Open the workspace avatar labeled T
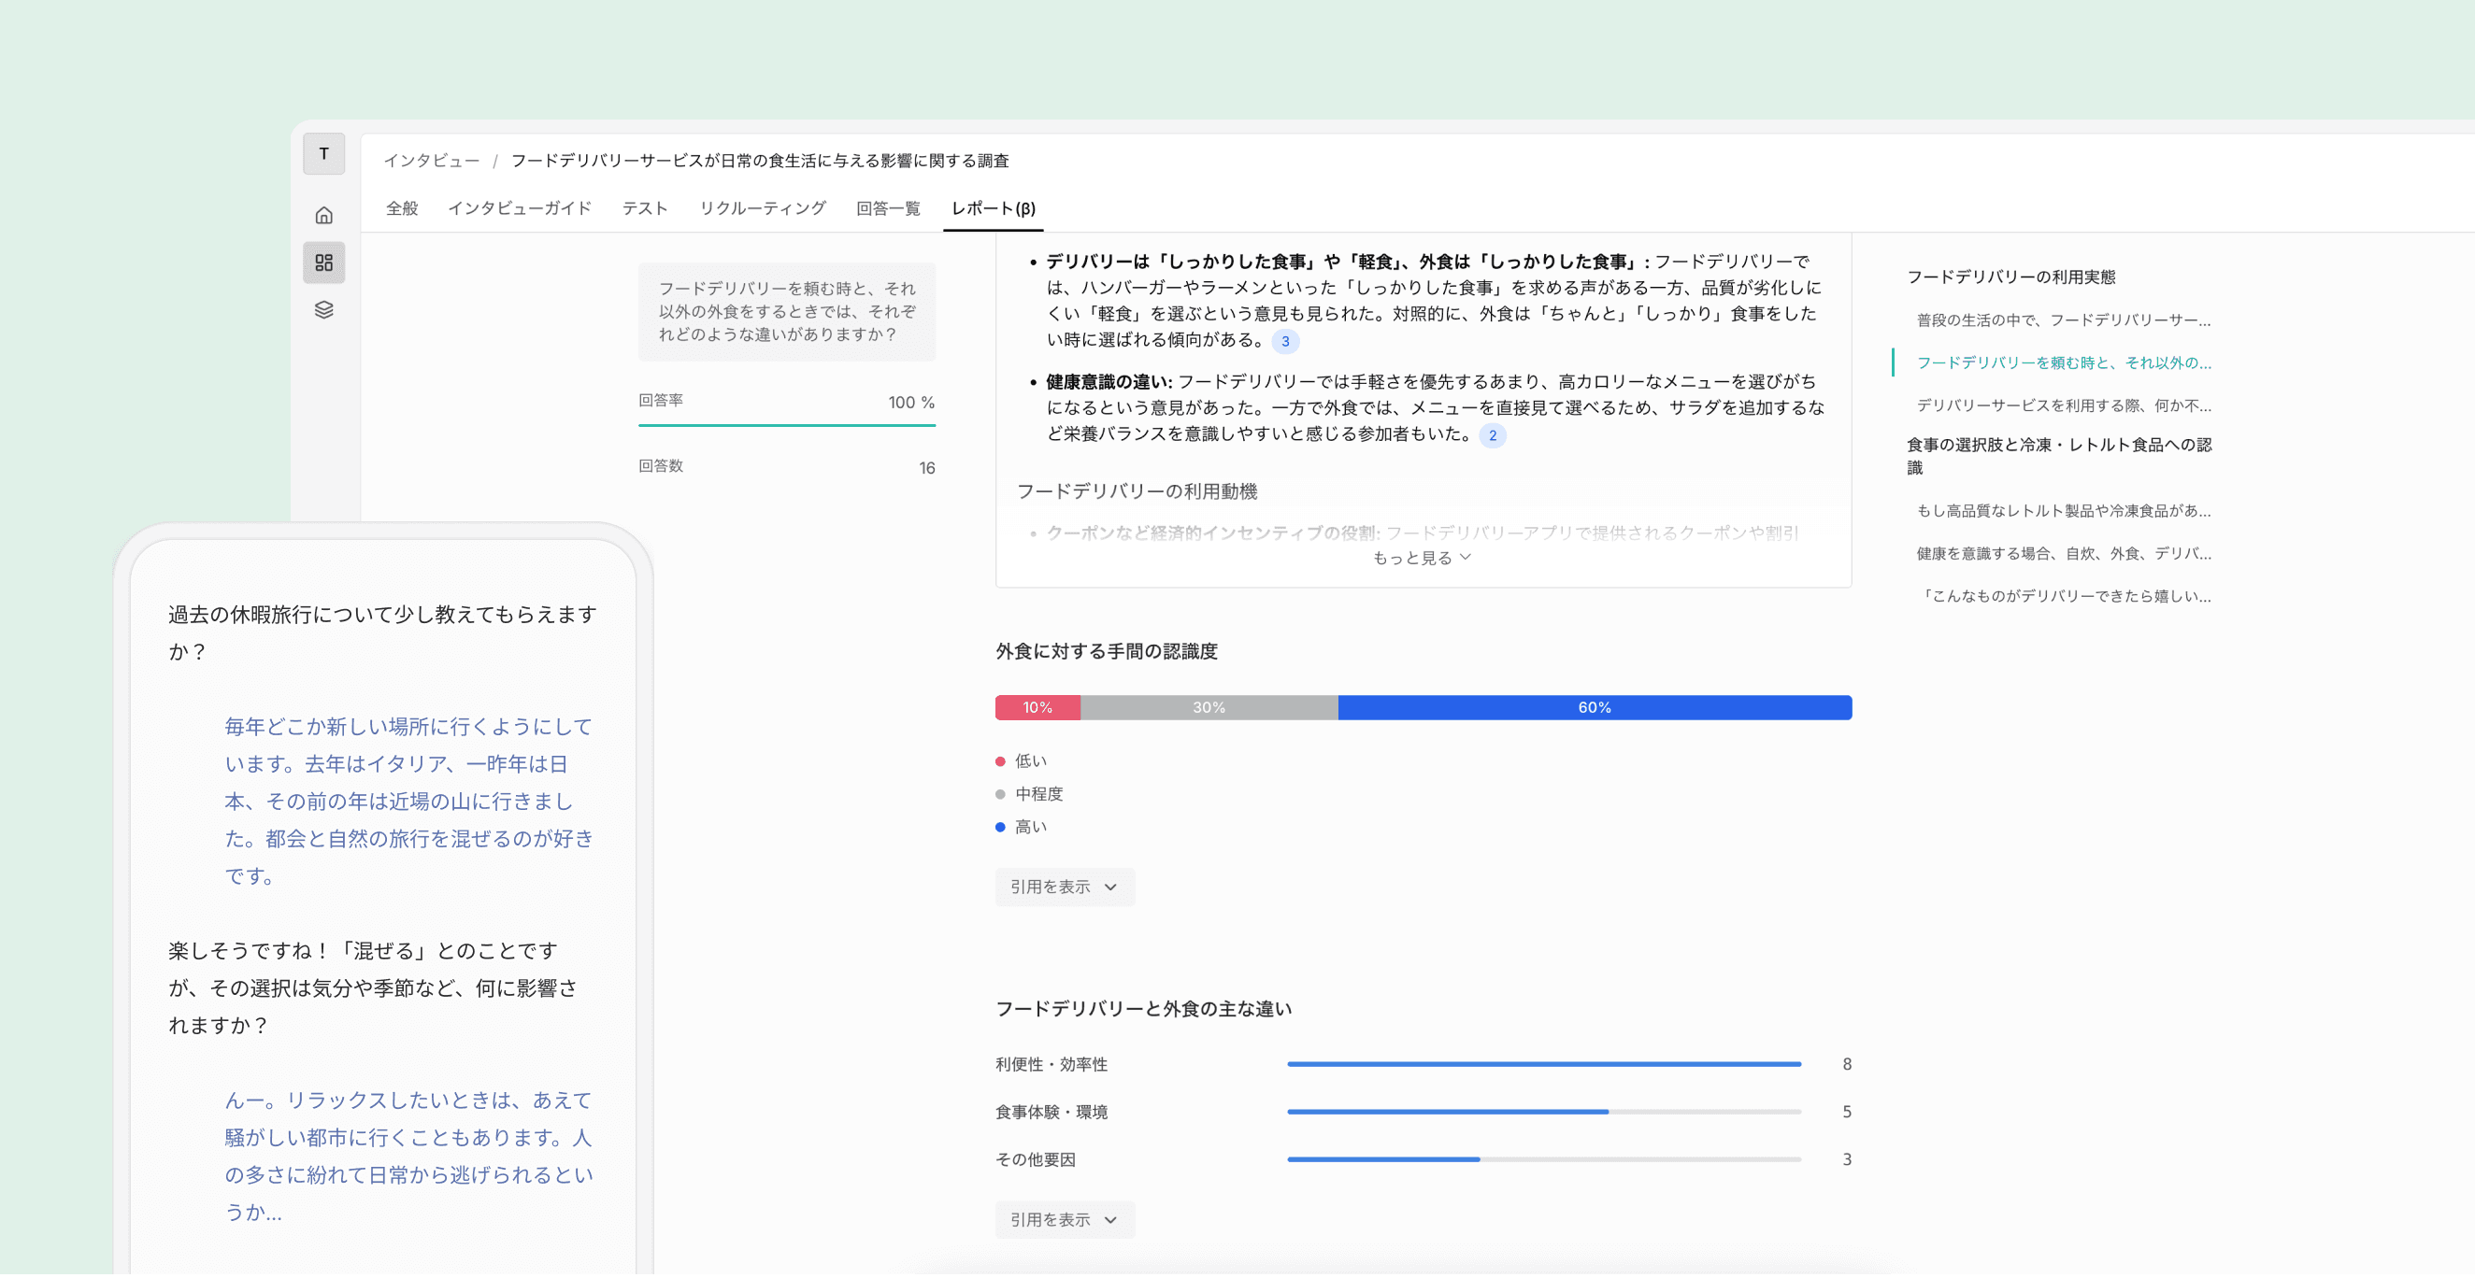The width and height of the screenshot is (2475, 1278). click(x=323, y=153)
